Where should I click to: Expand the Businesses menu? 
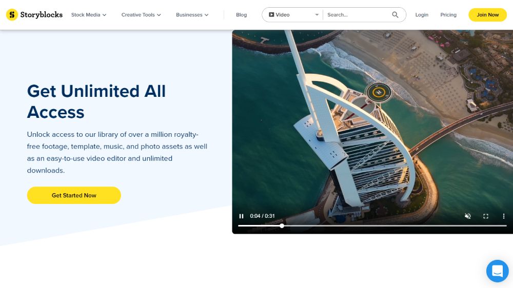point(192,15)
